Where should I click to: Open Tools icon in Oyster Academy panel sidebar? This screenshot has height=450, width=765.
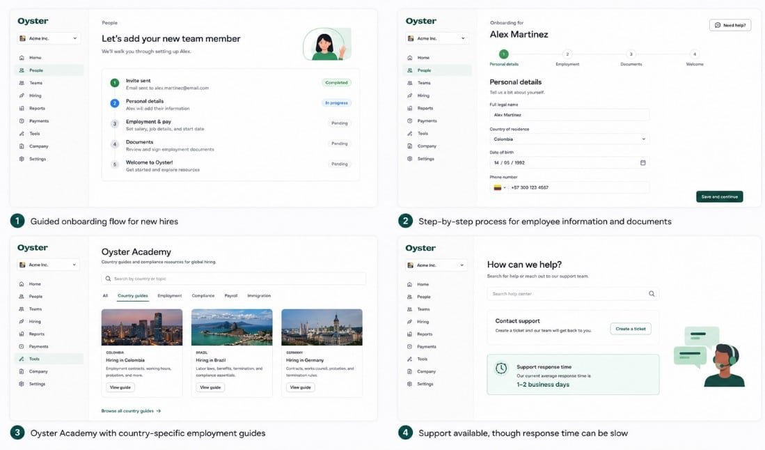pos(22,359)
